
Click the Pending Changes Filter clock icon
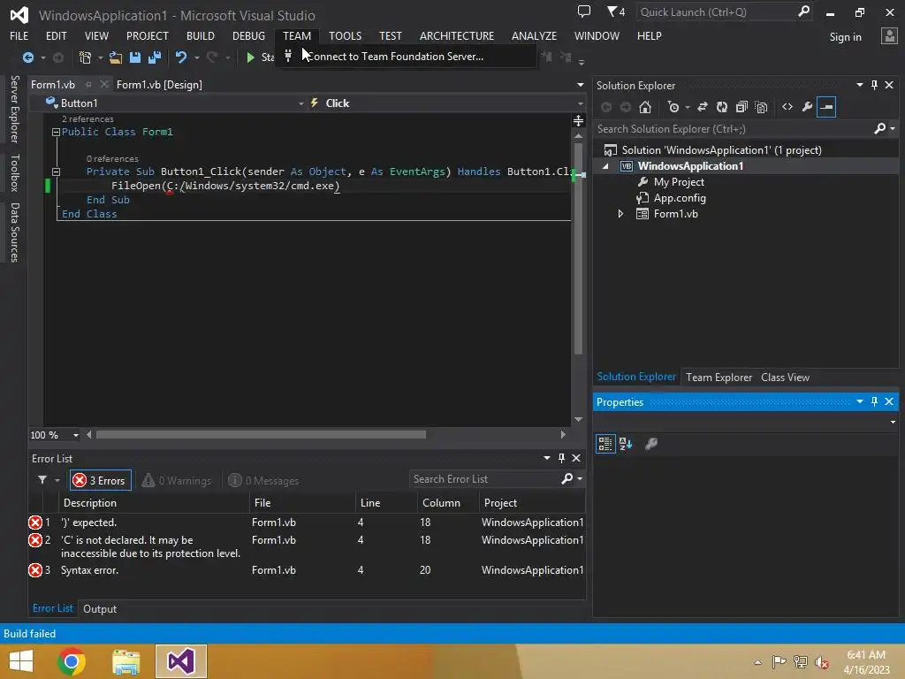pos(673,107)
